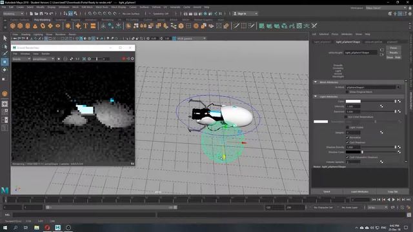This screenshot has height=232, width=413.
Task: Toggle Normalize checkbox
Action: pyautogui.click(x=347, y=137)
